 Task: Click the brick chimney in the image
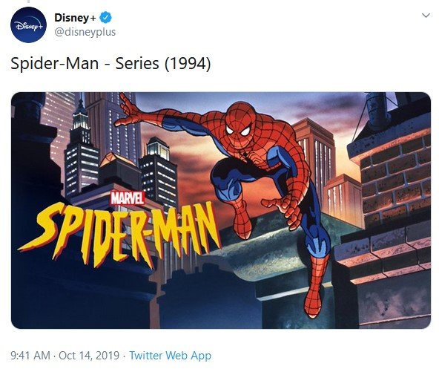pos(393,180)
